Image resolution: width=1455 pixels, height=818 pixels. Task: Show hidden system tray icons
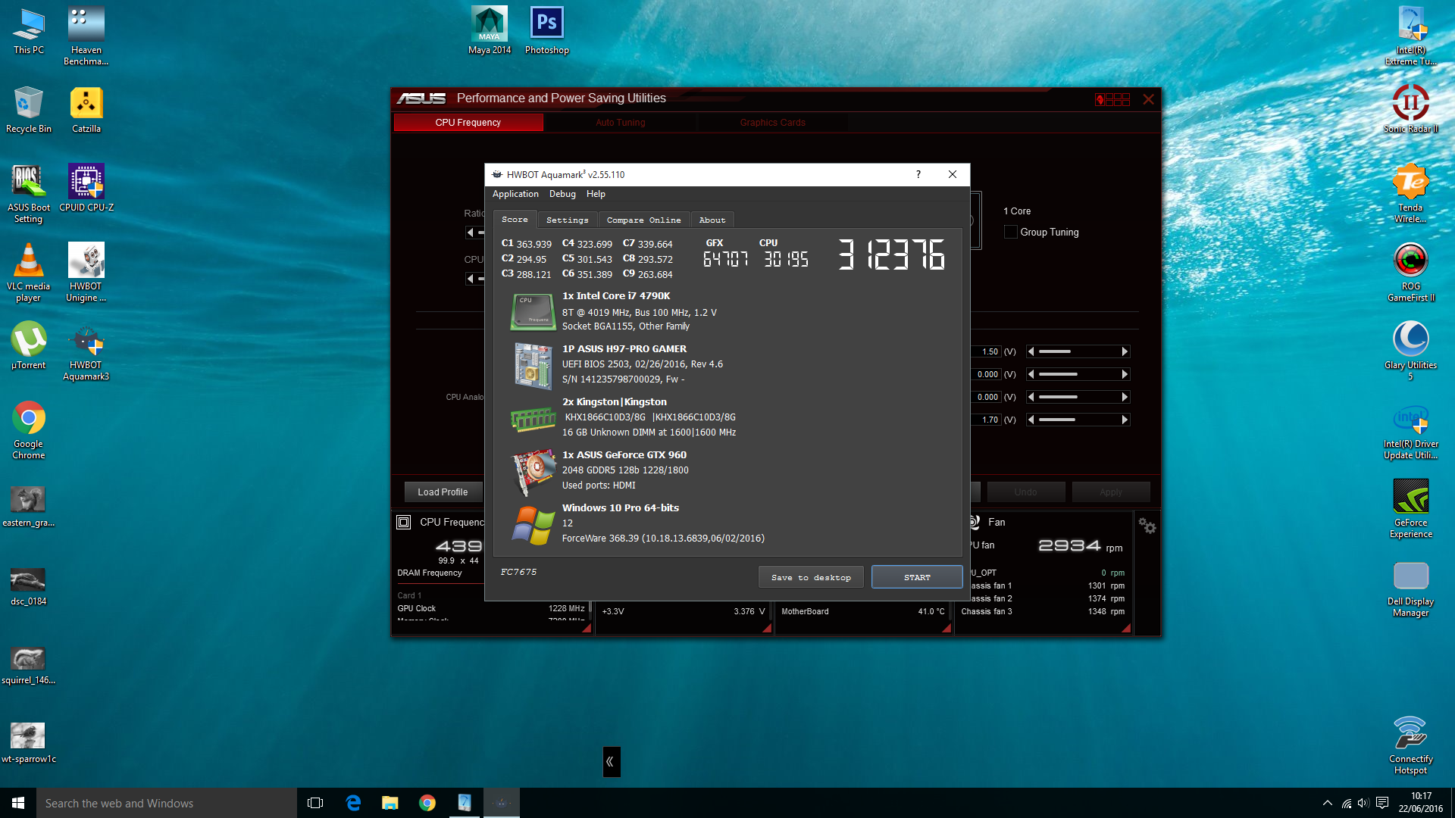(1327, 803)
